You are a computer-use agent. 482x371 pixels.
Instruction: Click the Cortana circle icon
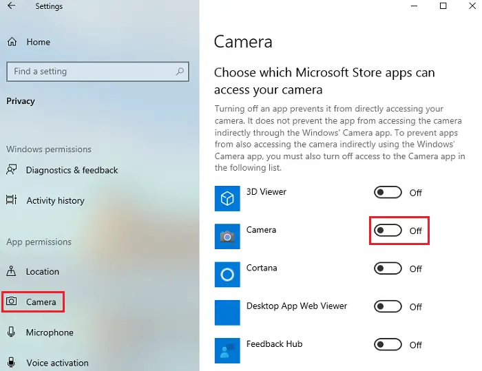(227, 275)
